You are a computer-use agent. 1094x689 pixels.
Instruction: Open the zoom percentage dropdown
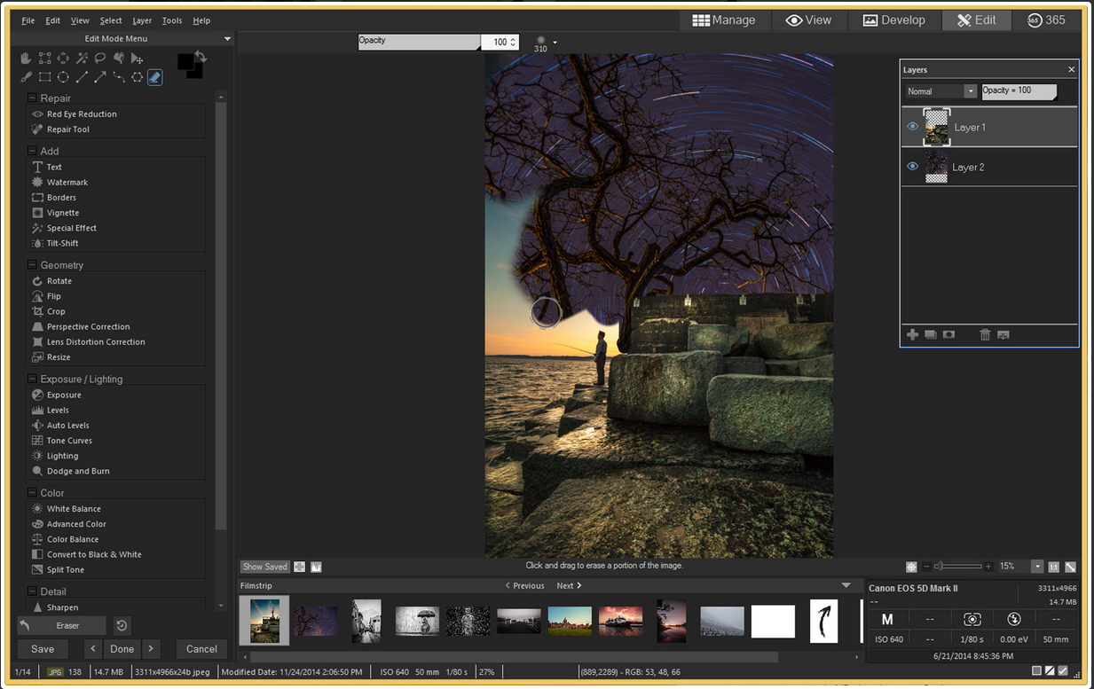1036,567
